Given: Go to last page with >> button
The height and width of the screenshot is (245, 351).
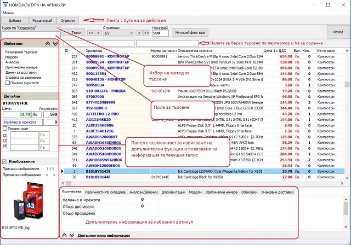Looking at the screenshot, I should [146, 33].
